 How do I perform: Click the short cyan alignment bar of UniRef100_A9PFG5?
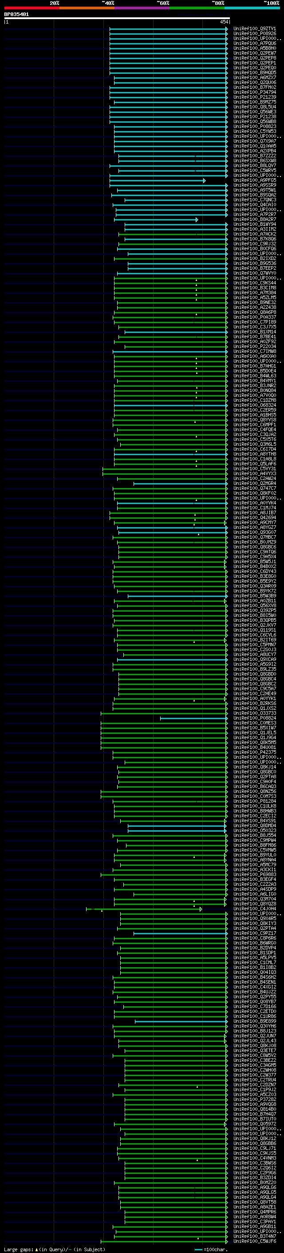coord(157,180)
